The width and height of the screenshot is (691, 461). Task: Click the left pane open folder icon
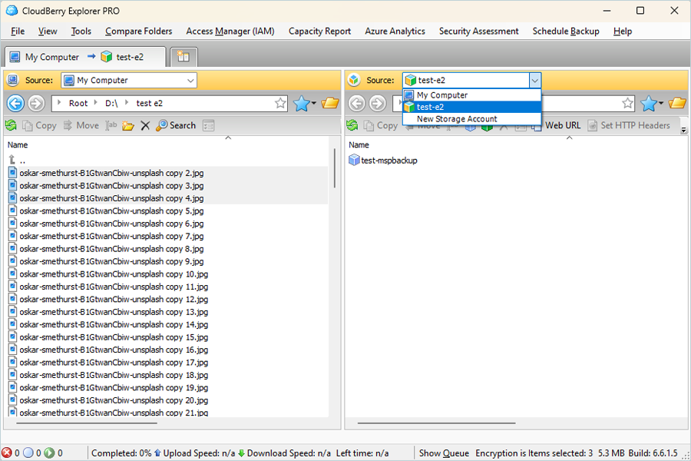click(x=329, y=103)
